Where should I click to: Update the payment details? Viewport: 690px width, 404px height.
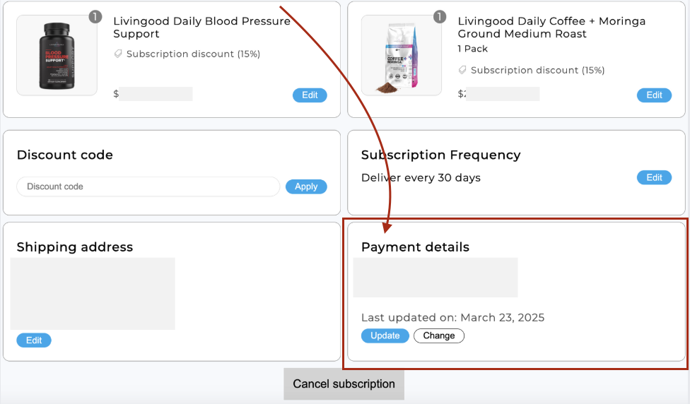pos(385,335)
